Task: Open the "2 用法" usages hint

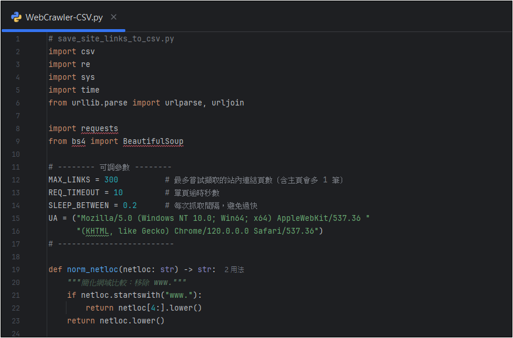Action: click(234, 270)
